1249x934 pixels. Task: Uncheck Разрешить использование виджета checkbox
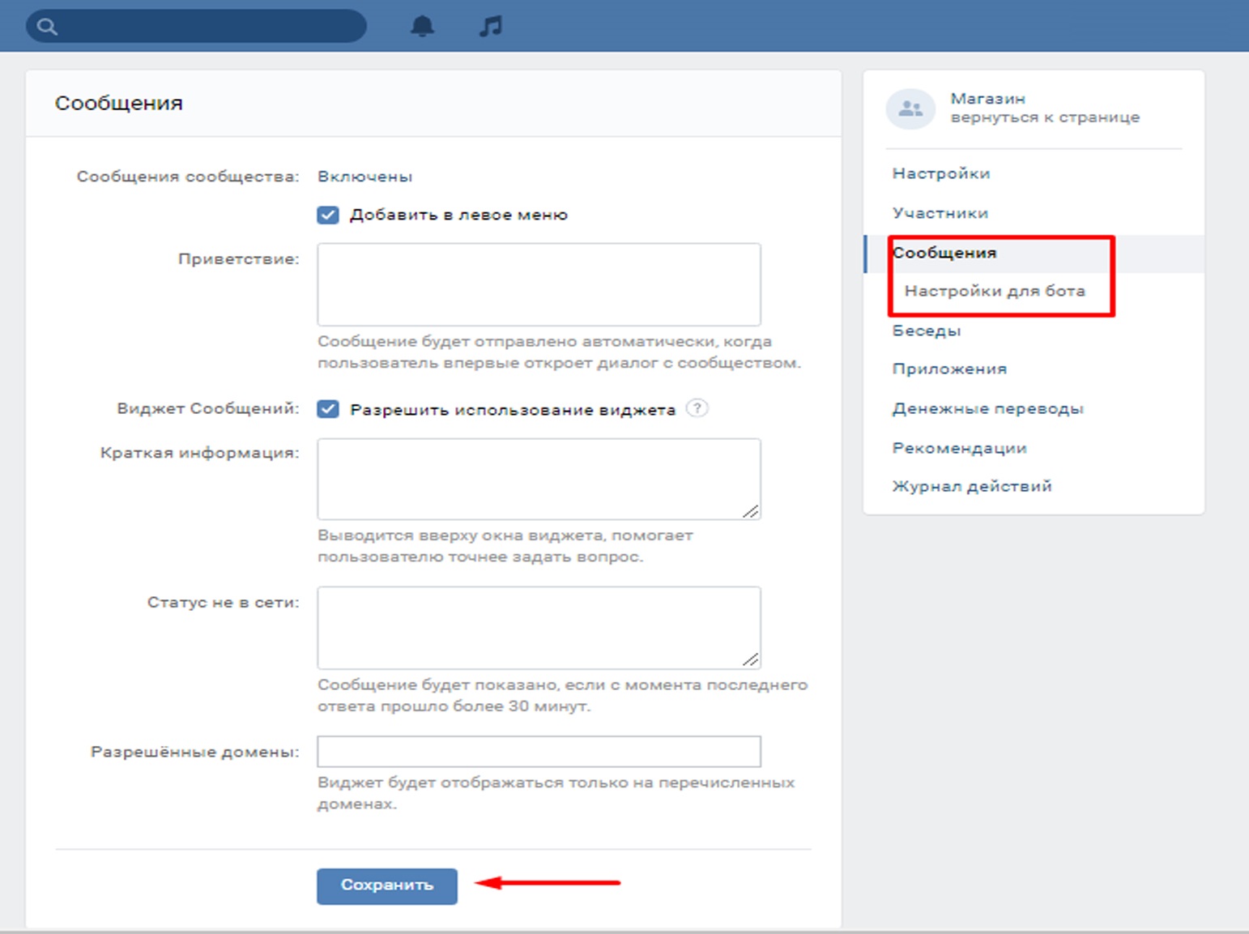coord(328,409)
